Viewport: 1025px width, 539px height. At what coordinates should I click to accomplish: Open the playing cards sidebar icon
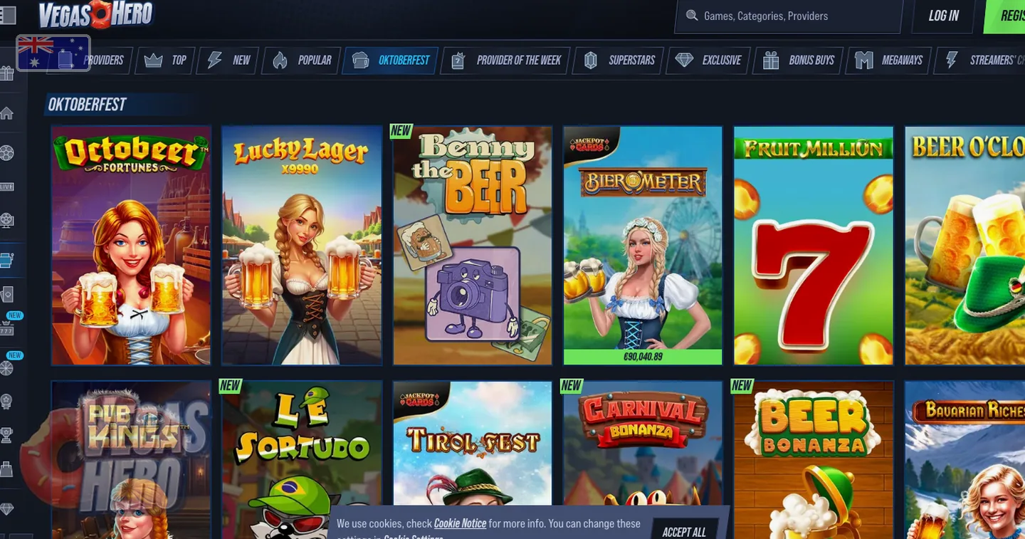click(7, 294)
